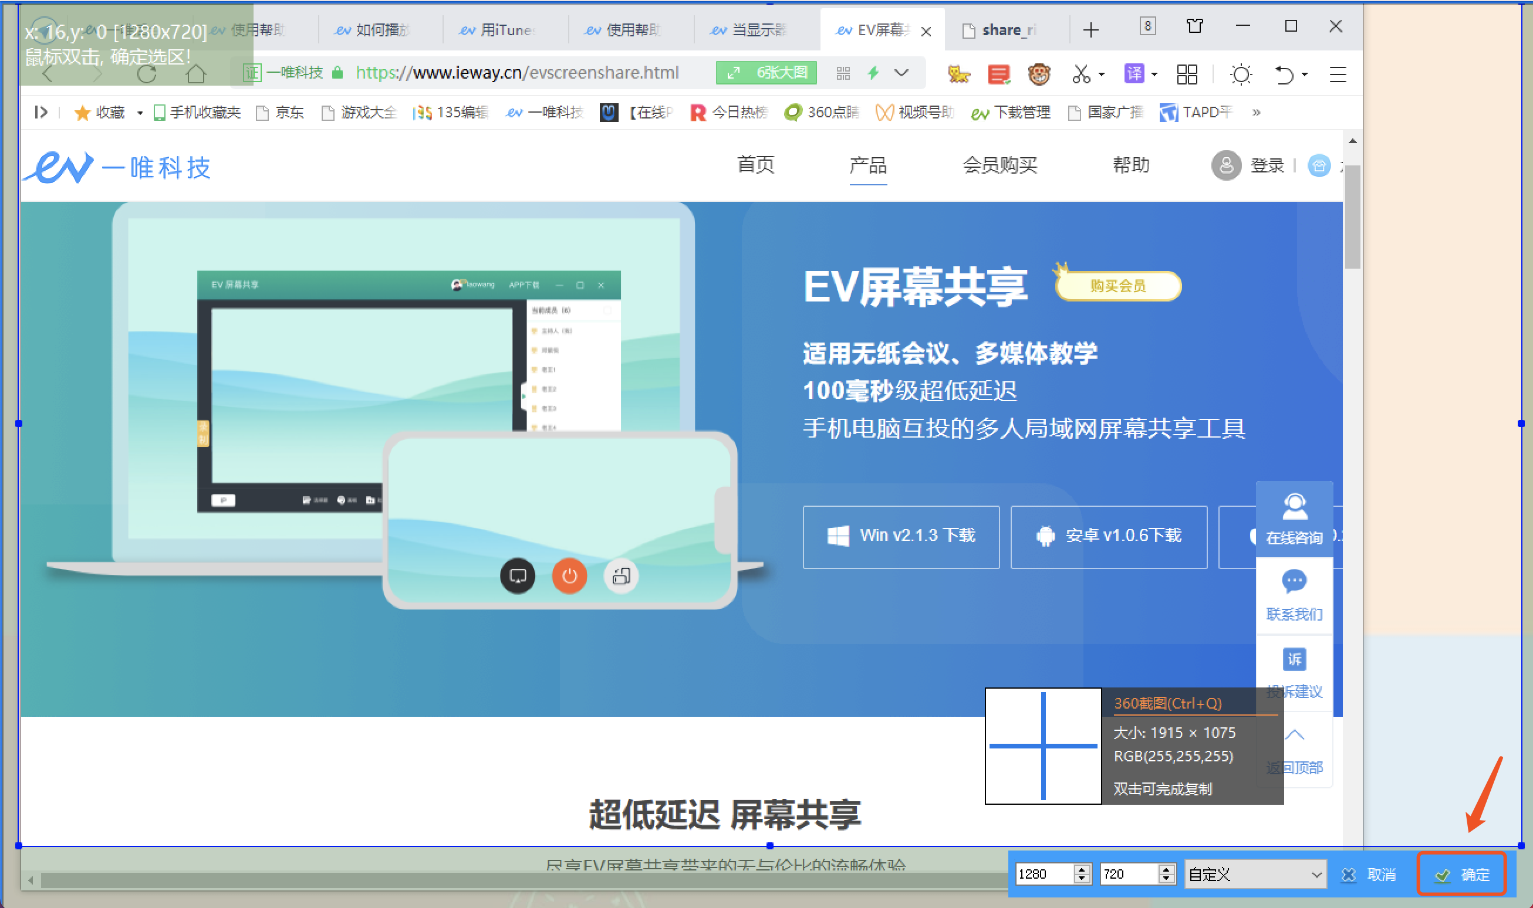Switch to the share_ri tab
Screen dimensions: 1533x908
click(x=1004, y=29)
